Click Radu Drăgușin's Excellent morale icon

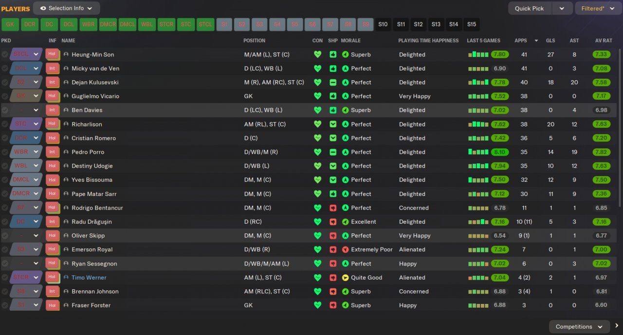[x=346, y=222]
